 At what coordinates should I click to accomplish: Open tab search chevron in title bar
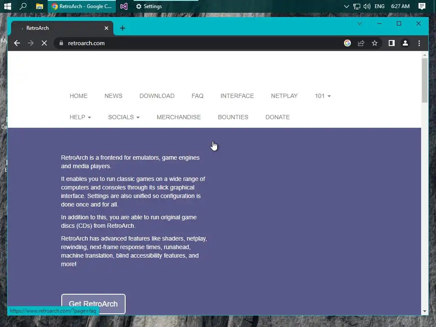click(359, 24)
